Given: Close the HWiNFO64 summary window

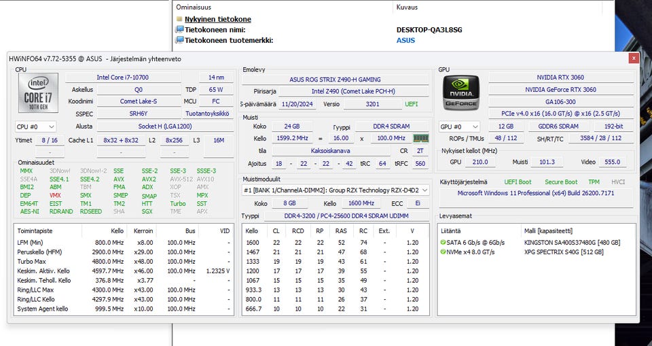Looking at the screenshot, I should (633, 58).
